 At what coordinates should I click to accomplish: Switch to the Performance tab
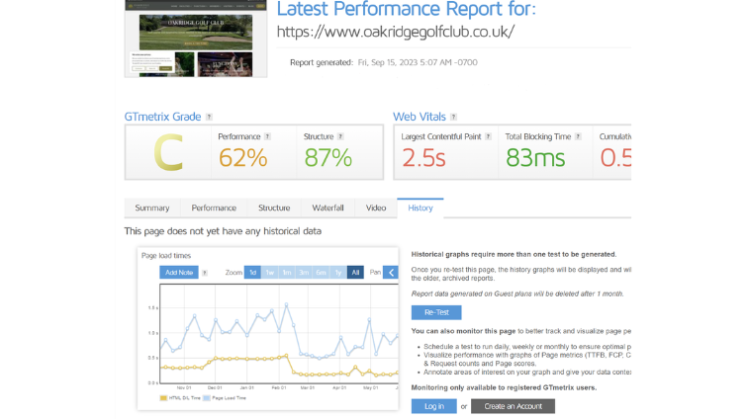pyautogui.click(x=214, y=208)
